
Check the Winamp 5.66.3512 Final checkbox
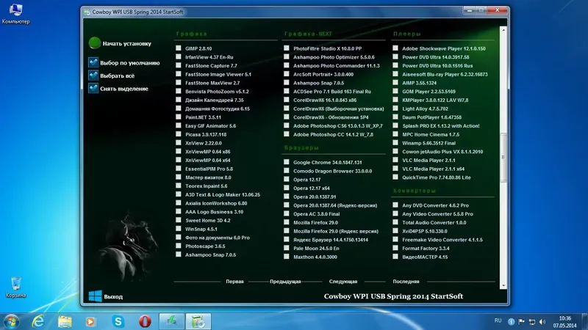click(x=395, y=142)
